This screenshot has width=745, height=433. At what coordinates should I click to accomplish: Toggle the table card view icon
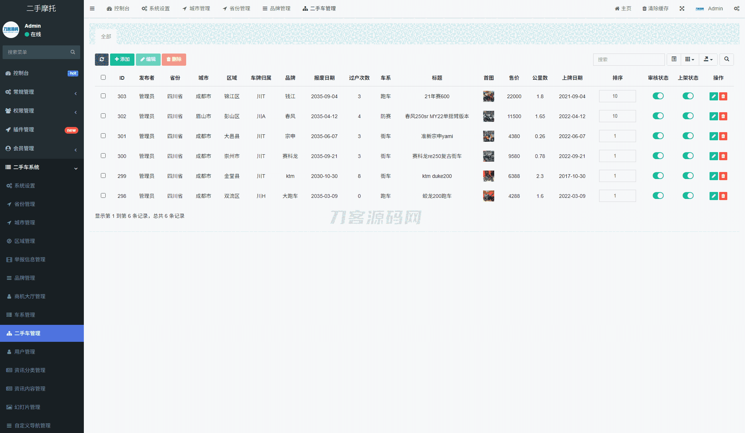coord(674,59)
